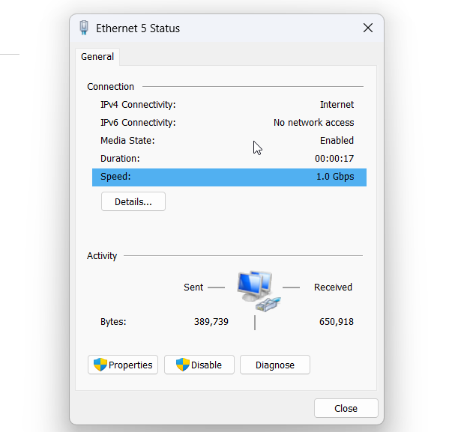This screenshot has width=455, height=432.
Task: Disable the Ethernet 5 adapter
Action: click(x=199, y=365)
